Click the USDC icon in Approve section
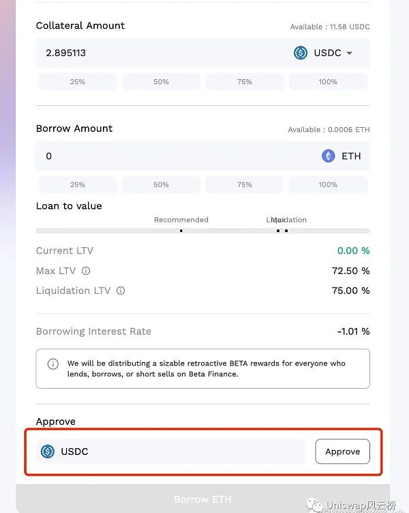This screenshot has height=513, width=409. pos(47,452)
